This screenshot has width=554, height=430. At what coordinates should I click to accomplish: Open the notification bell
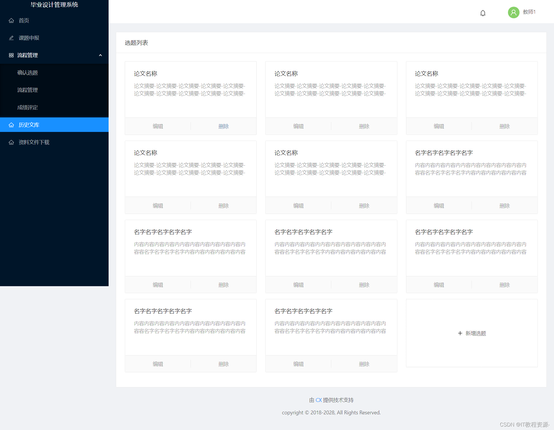click(482, 13)
